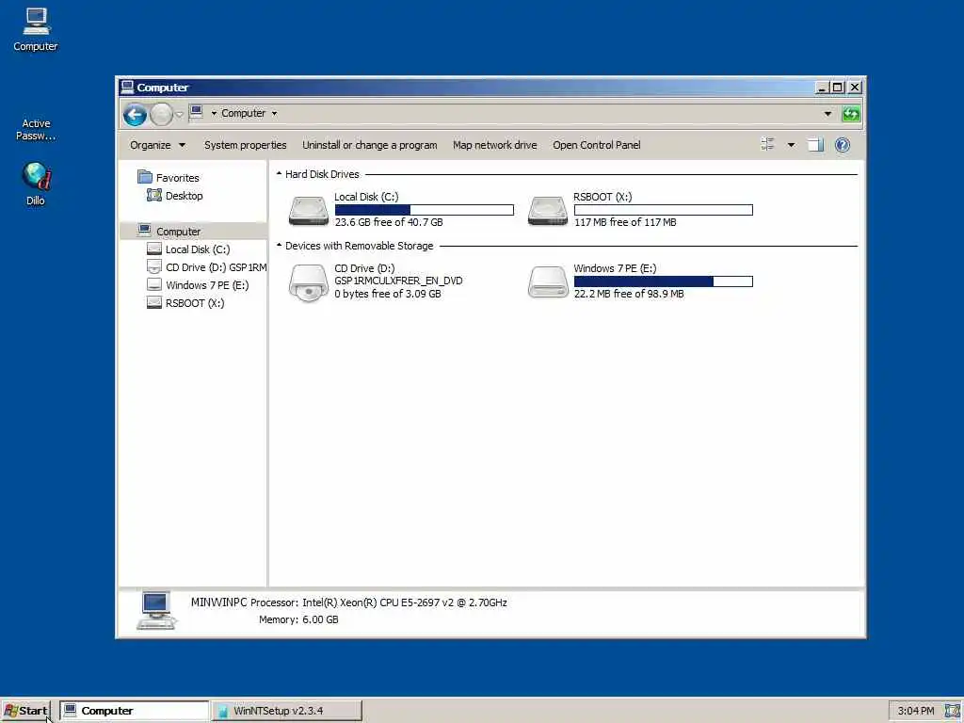Open the address bar history dropdown
This screenshot has height=723, width=964.
pos(827,114)
